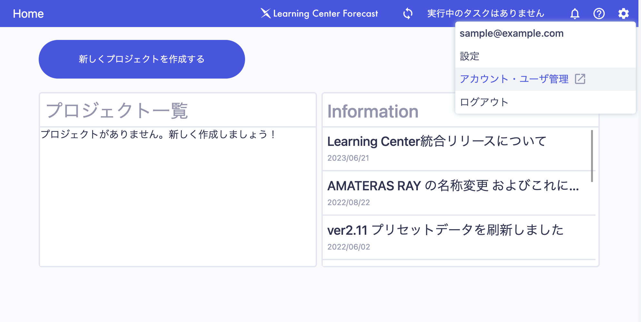641x322 pixels.
Task: Open help with the question mark icon
Action: [599, 14]
